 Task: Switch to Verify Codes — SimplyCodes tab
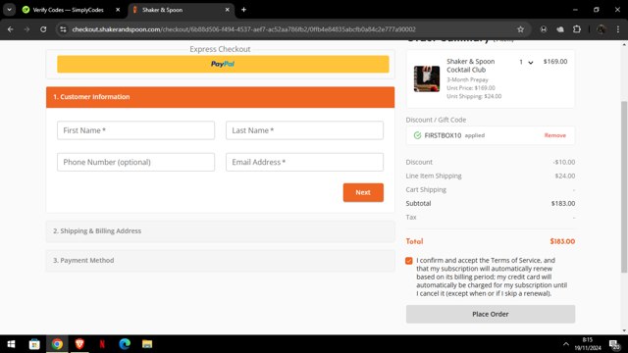click(68, 10)
